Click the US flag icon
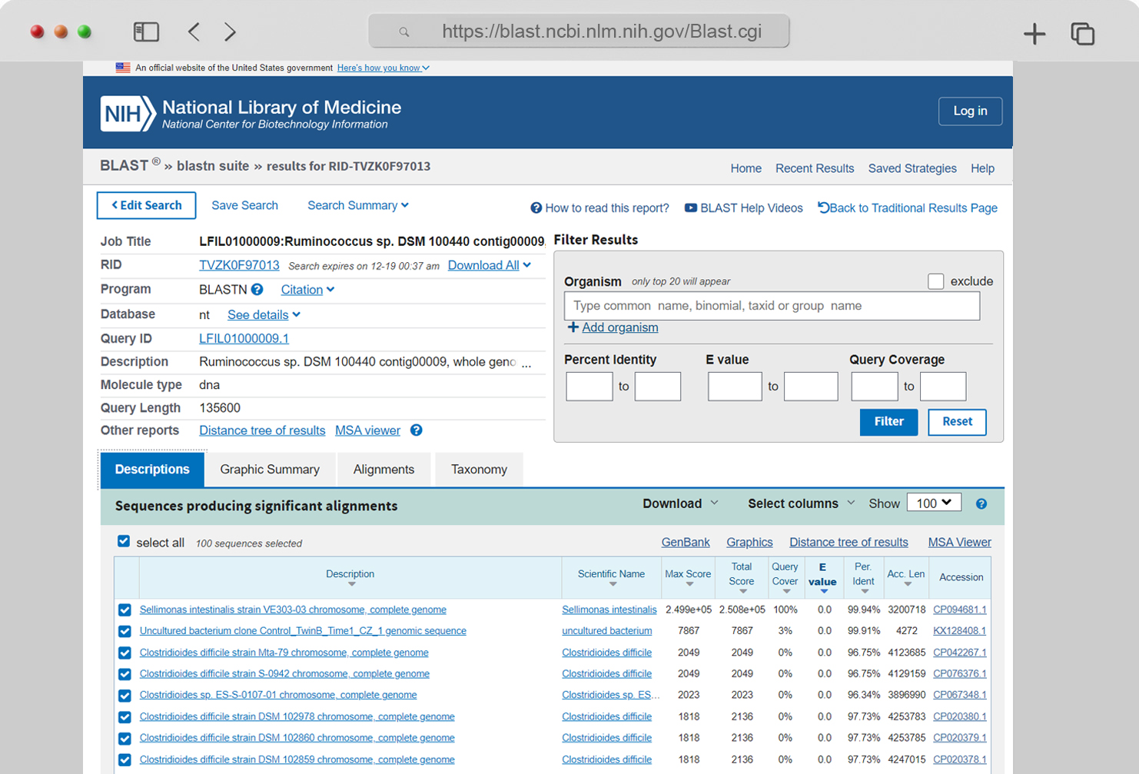This screenshot has width=1139, height=774. click(123, 68)
